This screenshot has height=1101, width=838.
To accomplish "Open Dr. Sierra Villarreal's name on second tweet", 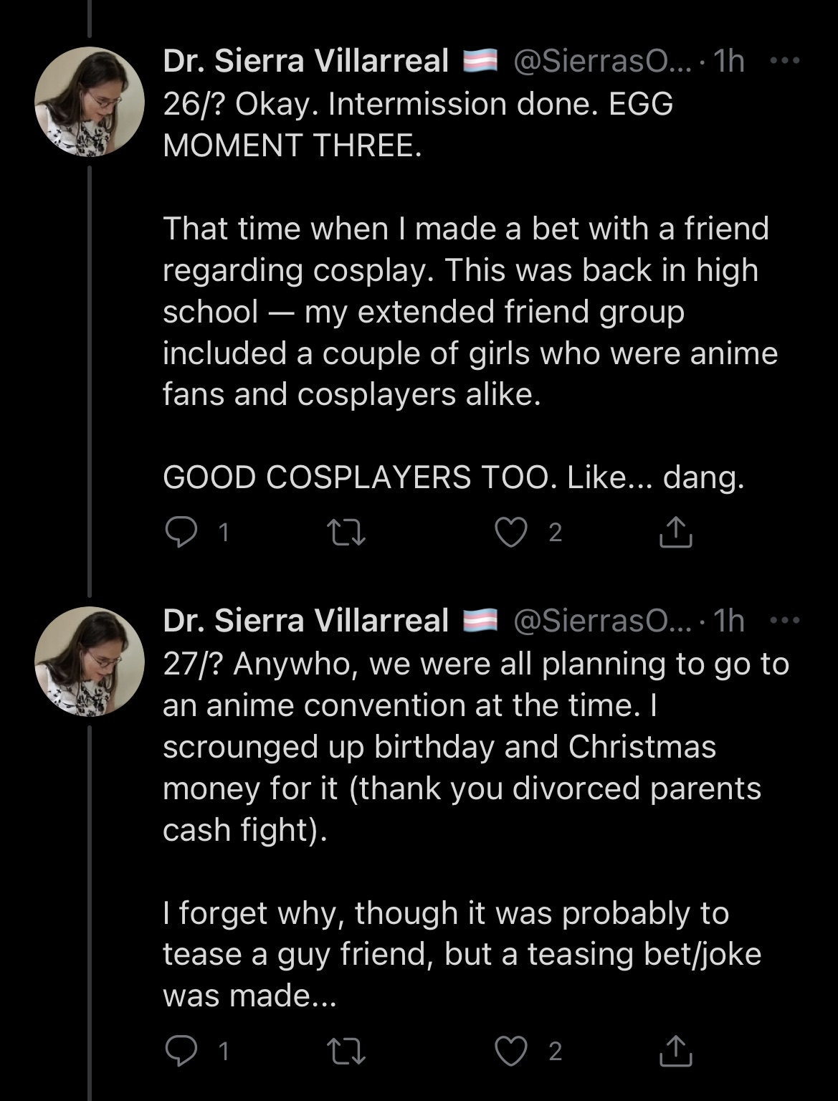I will point(305,621).
